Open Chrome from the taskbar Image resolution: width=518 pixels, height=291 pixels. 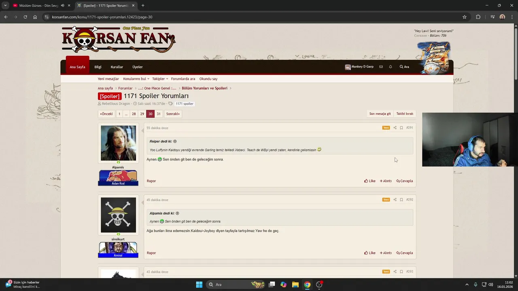(307, 285)
